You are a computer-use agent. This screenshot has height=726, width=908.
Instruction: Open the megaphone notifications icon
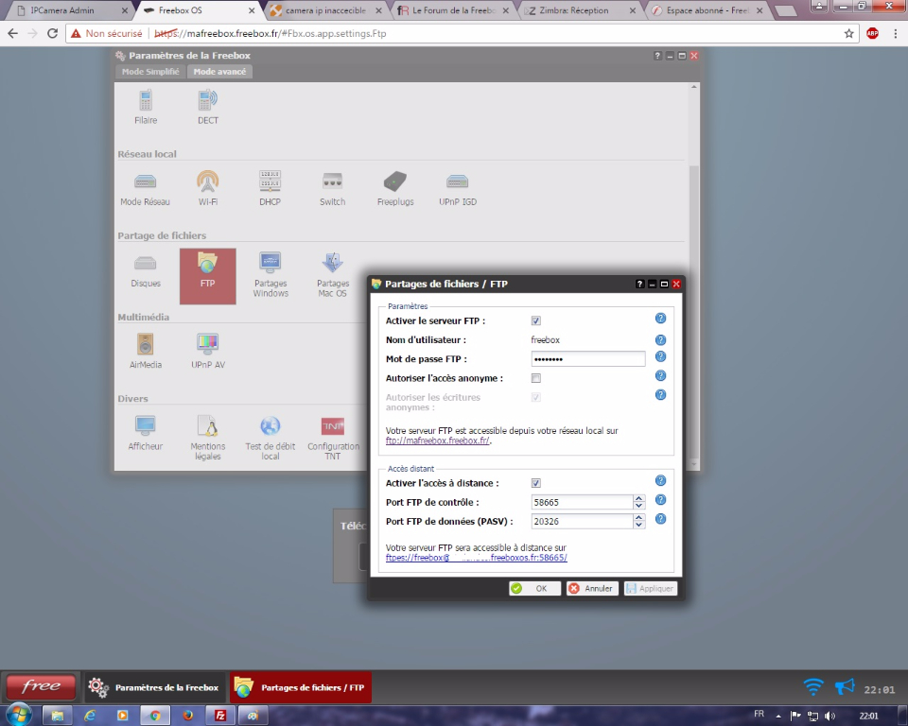coord(845,687)
